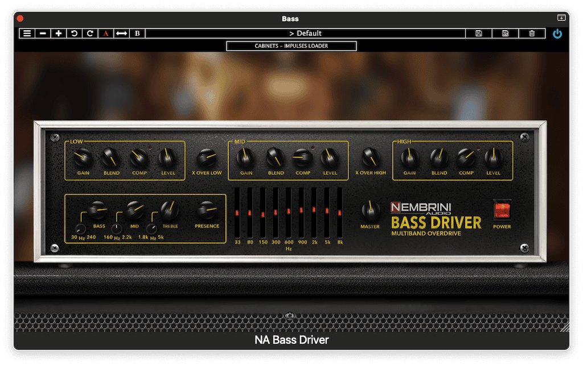Screen dimensions: 583x366
Task: Click the MID band Blend knob
Action: coord(276,158)
